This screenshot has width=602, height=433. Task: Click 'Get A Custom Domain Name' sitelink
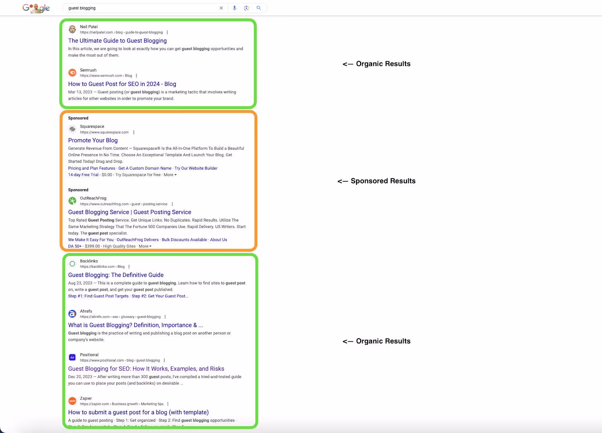(x=145, y=168)
